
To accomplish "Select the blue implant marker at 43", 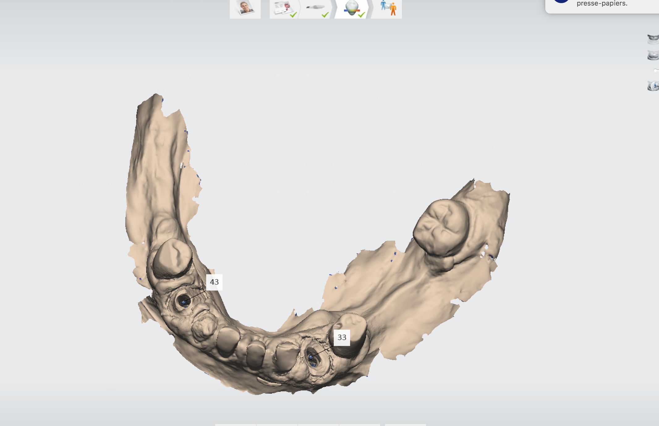I will 184,302.
